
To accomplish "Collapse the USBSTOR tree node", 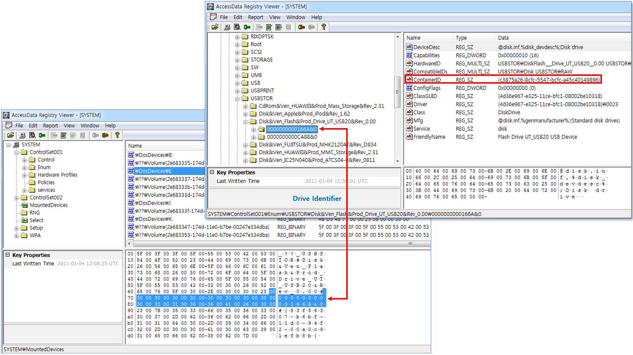I will tap(237, 99).
